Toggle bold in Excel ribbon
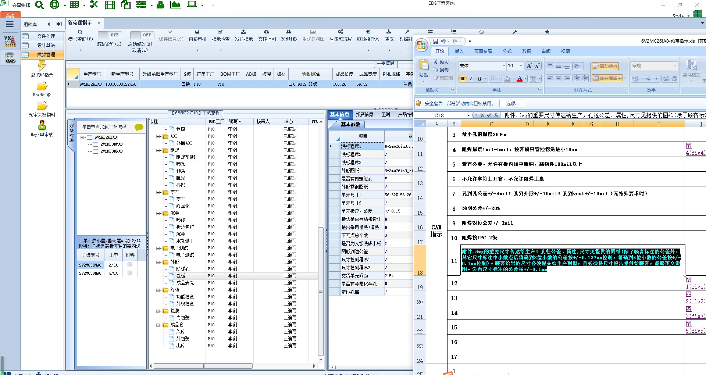The width and height of the screenshot is (706, 375). coord(463,79)
